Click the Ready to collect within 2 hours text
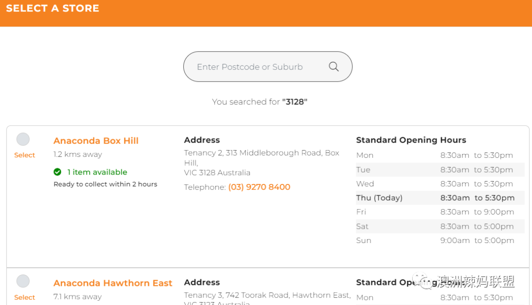 (105, 184)
